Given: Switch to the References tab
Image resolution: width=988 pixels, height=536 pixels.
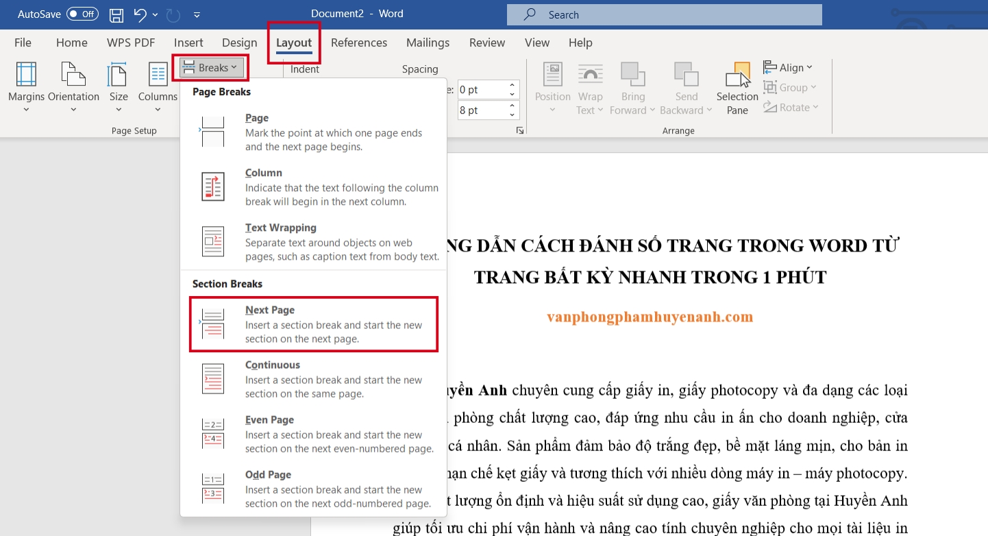Looking at the screenshot, I should coord(359,42).
